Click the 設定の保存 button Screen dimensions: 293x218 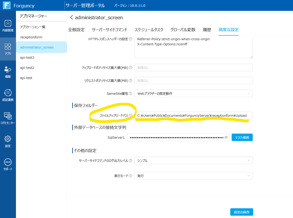click(x=241, y=212)
